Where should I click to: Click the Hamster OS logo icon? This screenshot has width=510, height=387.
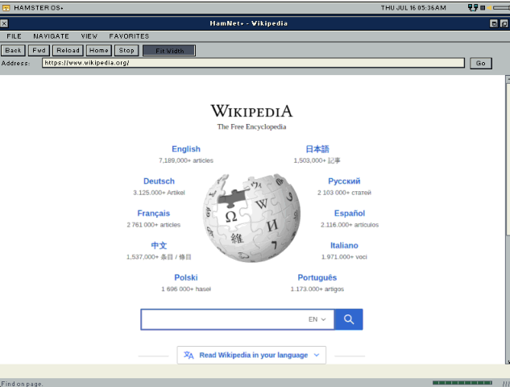pos(6,8)
